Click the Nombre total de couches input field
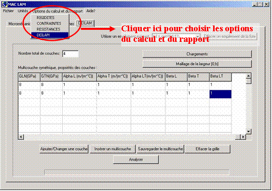The width and height of the screenshot is (272, 191). pyautogui.click(x=70, y=54)
